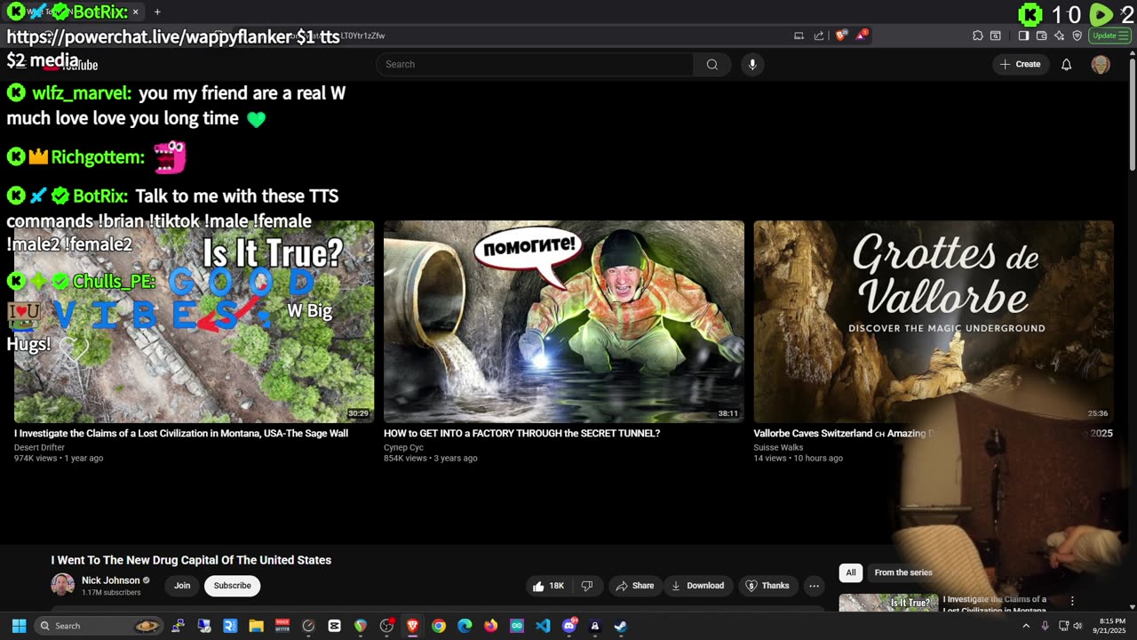Image resolution: width=1137 pixels, height=640 pixels.
Task: Open YouTube notifications bell
Action: pyautogui.click(x=1066, y=64)
